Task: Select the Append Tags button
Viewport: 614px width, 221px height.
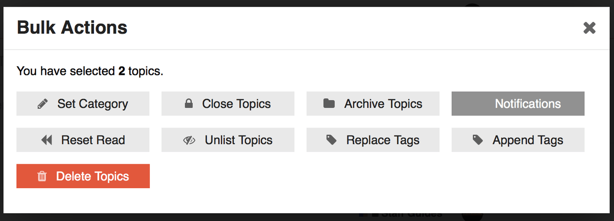Action: pyautogui.click(x=518, y=140)
